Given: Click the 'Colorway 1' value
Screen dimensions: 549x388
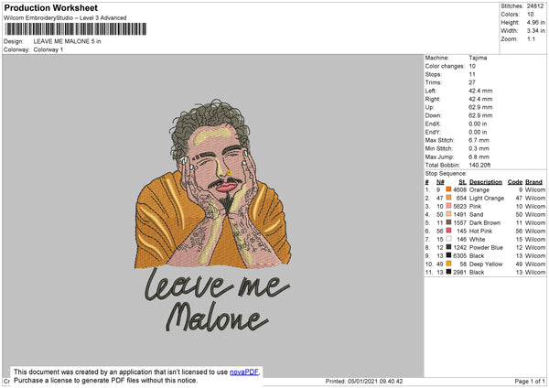Looking at the screenshot, I should (x=48, y=49).
